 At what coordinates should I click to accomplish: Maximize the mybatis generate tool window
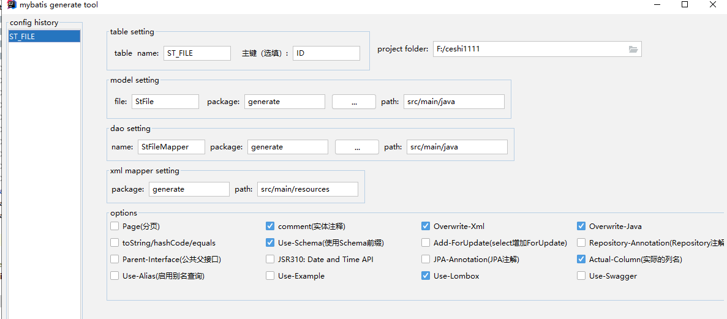(x=685, y=5)
